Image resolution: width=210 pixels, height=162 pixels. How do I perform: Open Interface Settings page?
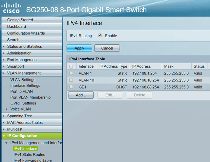coord(25,85)
